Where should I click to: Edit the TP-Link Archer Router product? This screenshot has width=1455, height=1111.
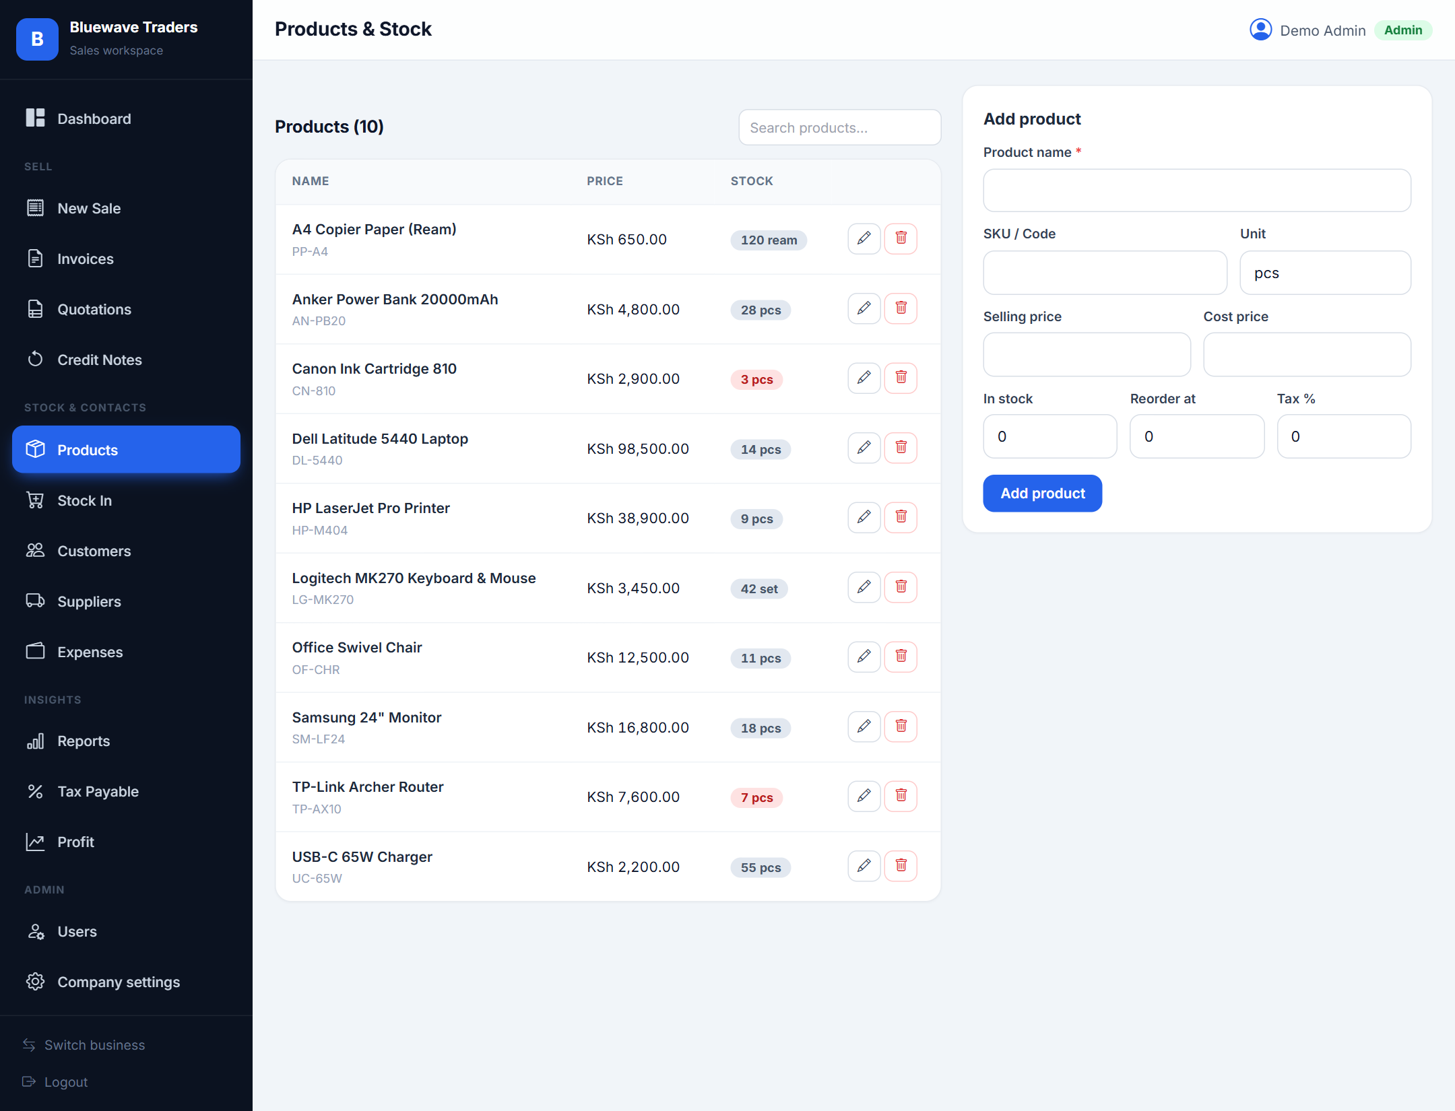coord(864,796)
